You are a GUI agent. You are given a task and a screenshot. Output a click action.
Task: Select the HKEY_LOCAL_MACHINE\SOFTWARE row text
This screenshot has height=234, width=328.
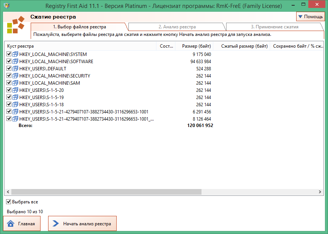coord(56,61)
